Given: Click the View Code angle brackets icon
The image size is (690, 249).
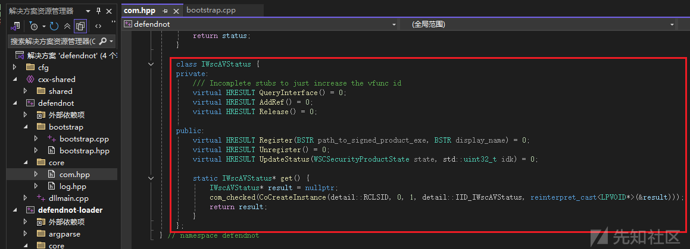Looking at the screenshot, I should [98, 26].
